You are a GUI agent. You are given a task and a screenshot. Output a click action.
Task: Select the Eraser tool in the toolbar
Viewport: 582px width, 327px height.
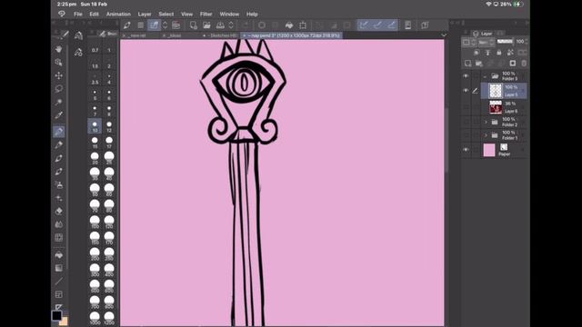[x=58, y=212]
